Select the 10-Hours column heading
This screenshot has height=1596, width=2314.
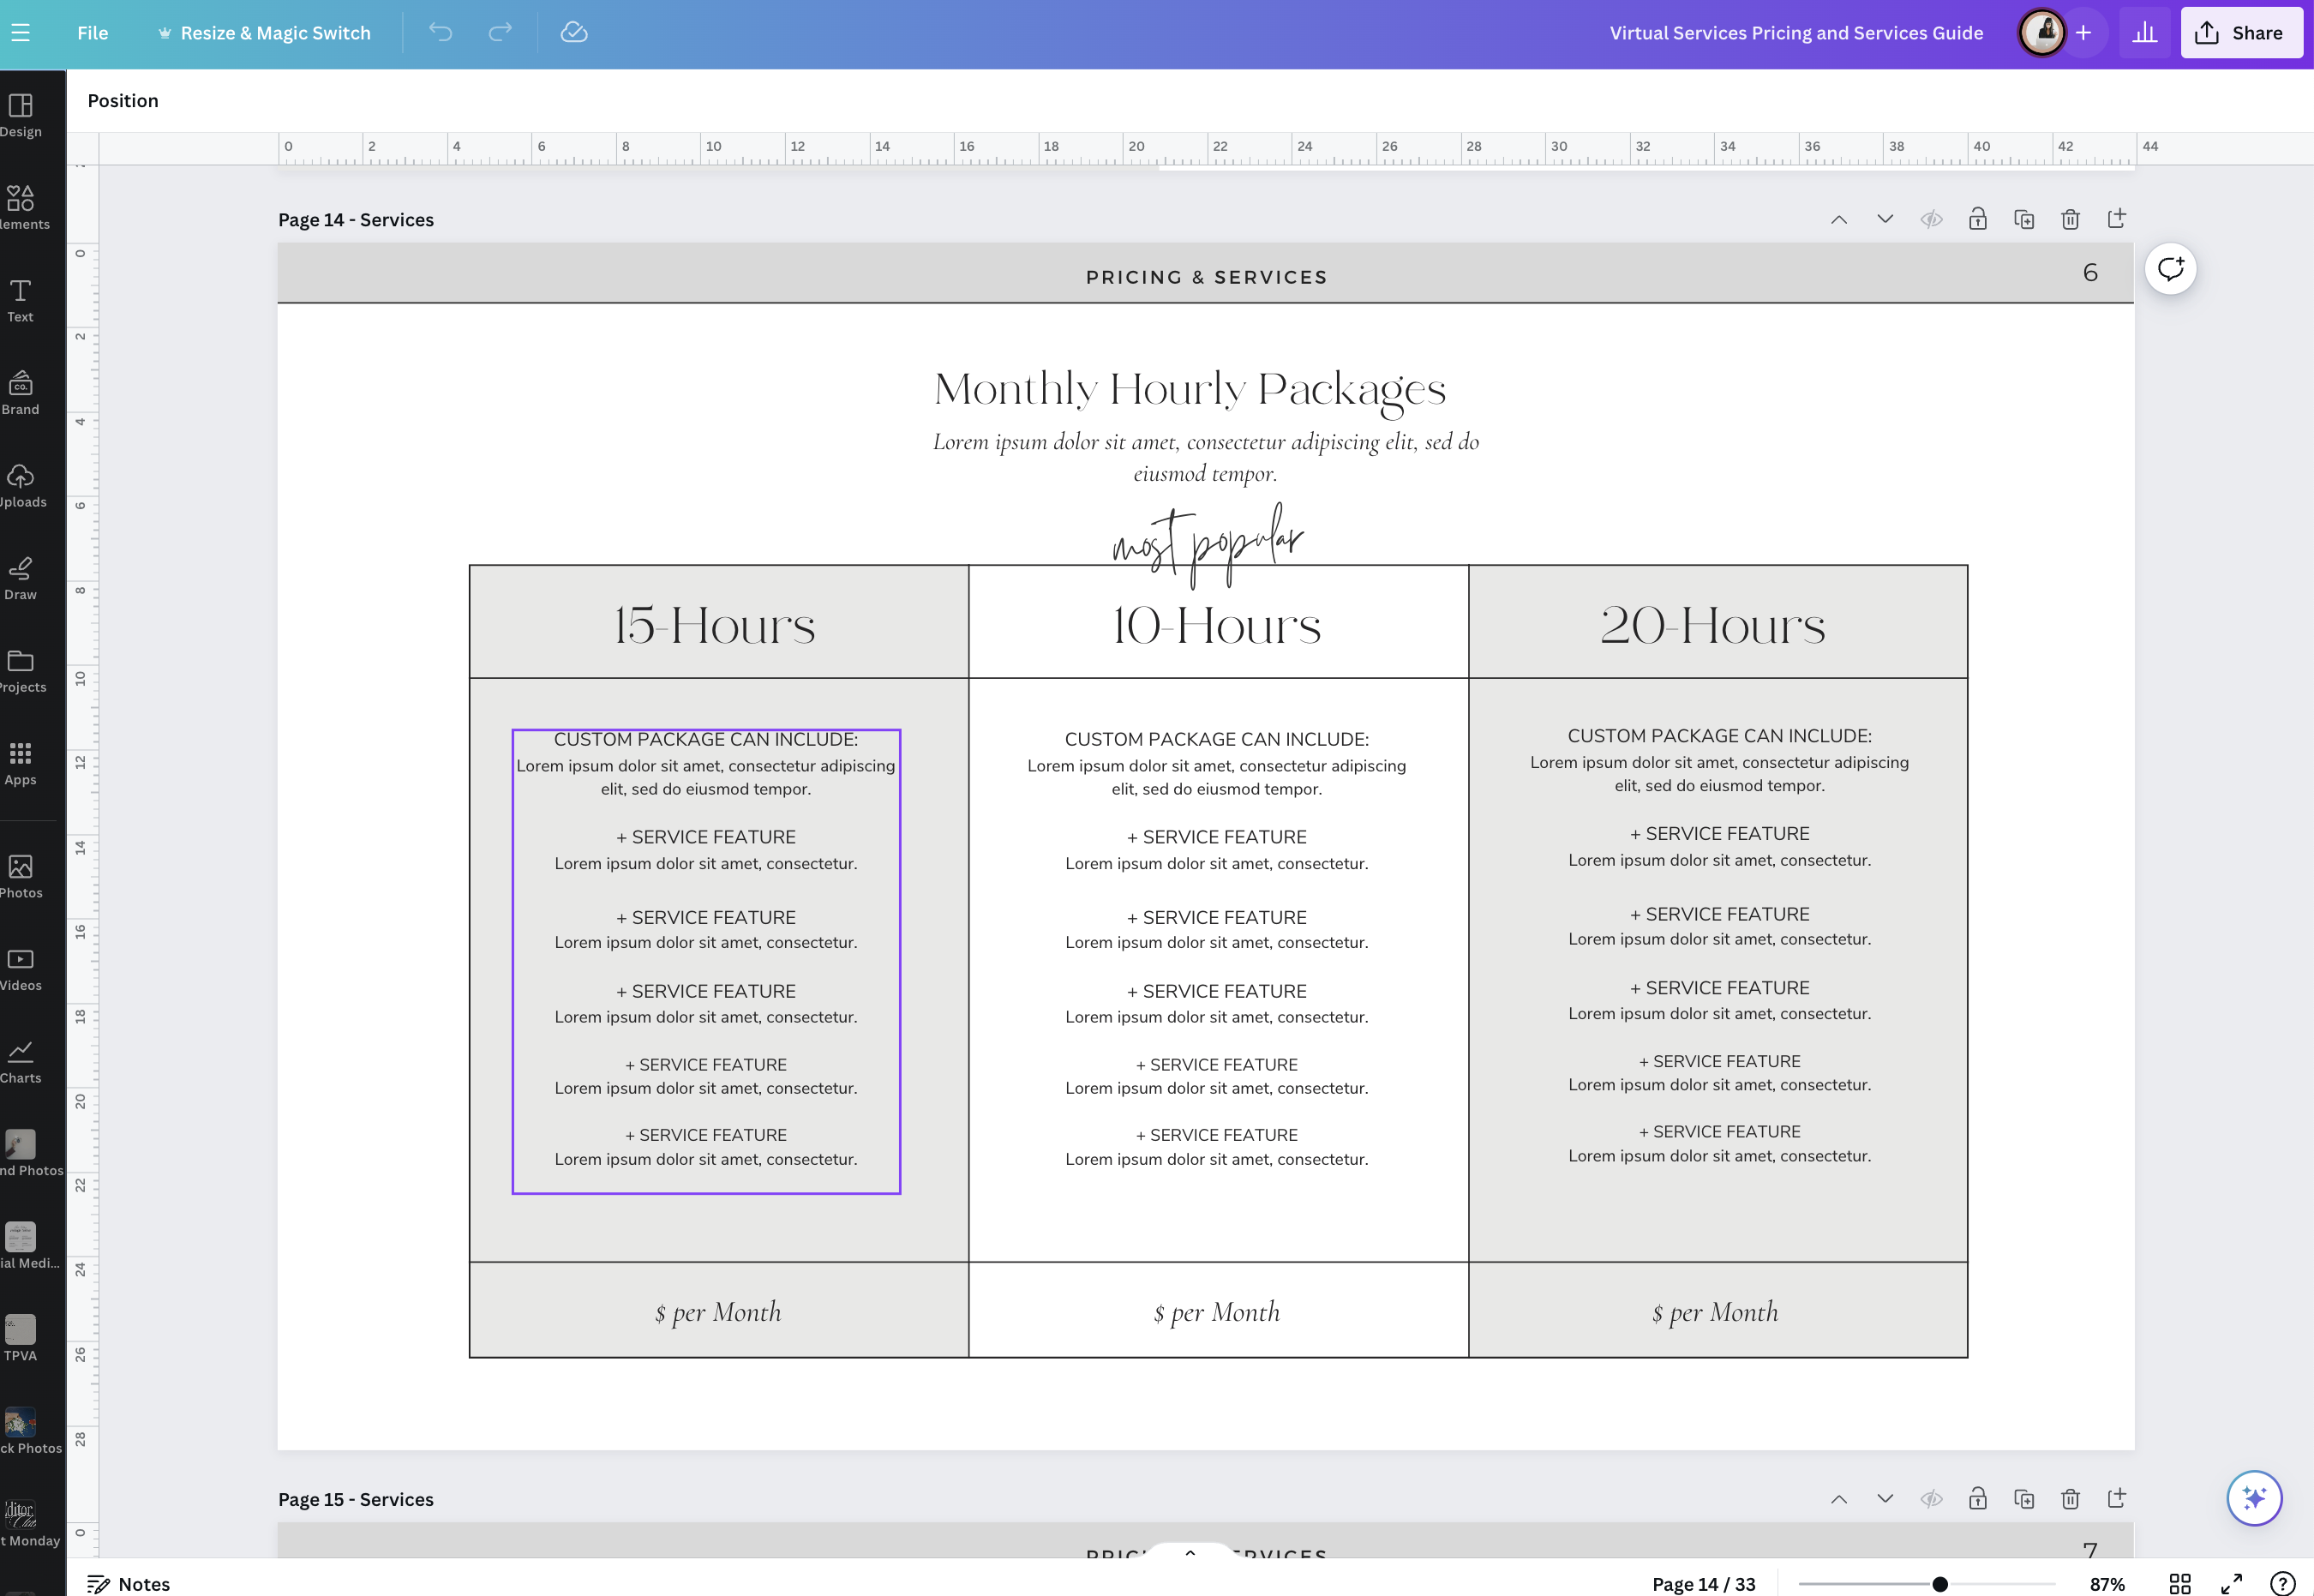1216,626
